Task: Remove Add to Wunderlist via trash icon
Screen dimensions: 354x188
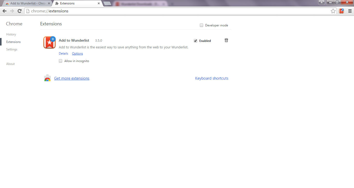Action: pyautogui.click(x=226, y=40)
